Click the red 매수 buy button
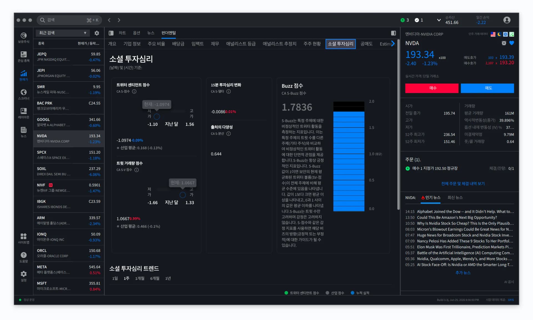The height and width of the screenshot is (320, 533). point(432,88)
